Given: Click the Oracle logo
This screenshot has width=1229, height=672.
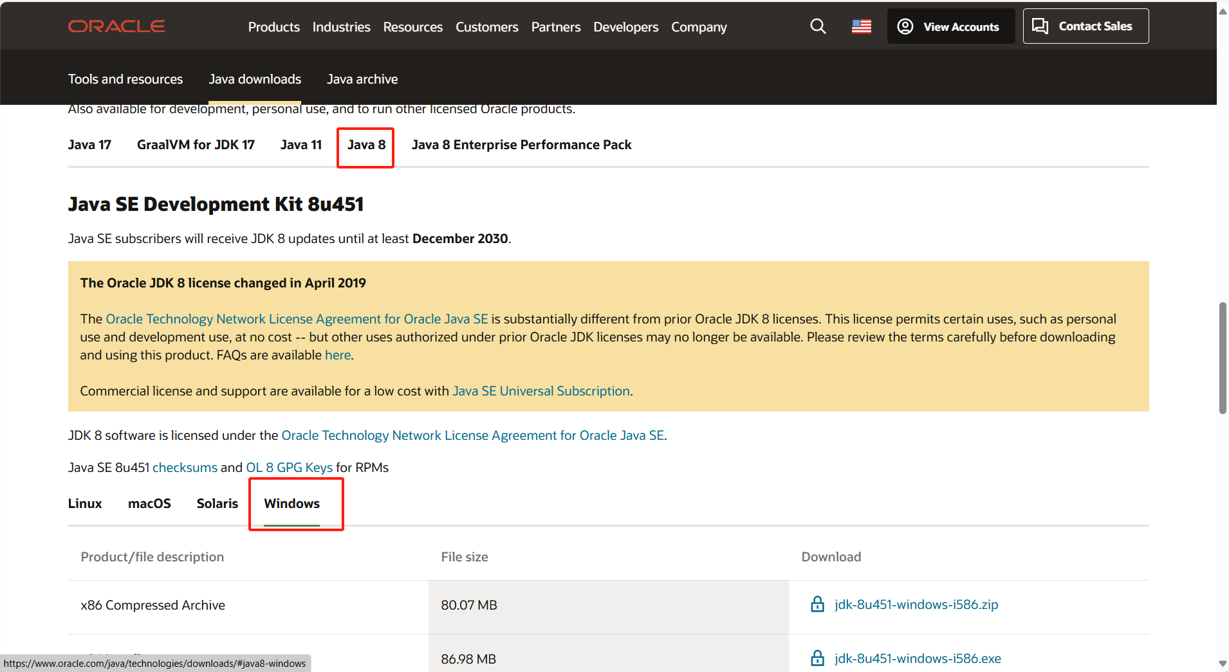Looking at the screenshot, I should point(116,26).
